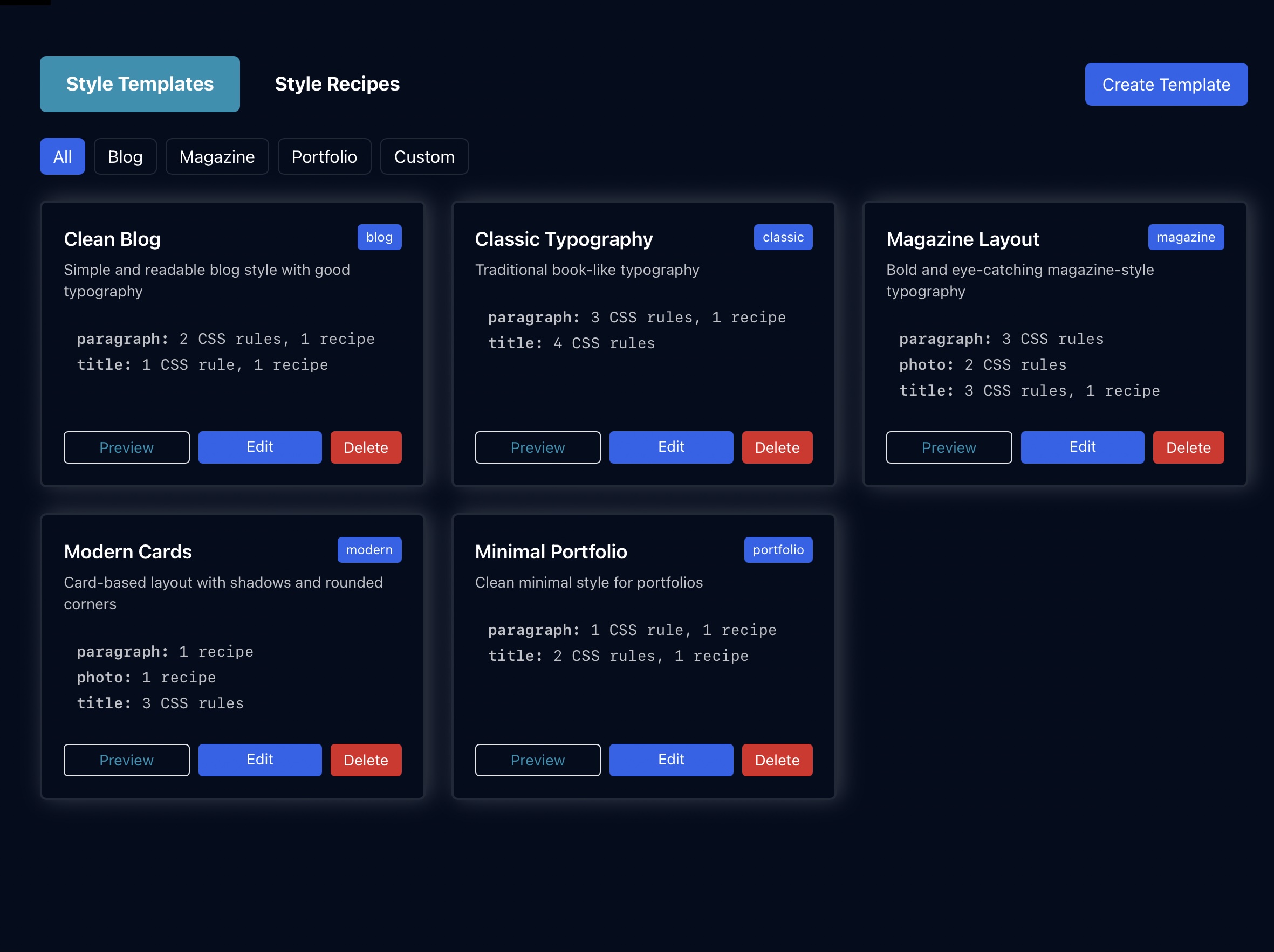
Task: Preview the Clean Blog template
Action: click(x=126, y=447)
